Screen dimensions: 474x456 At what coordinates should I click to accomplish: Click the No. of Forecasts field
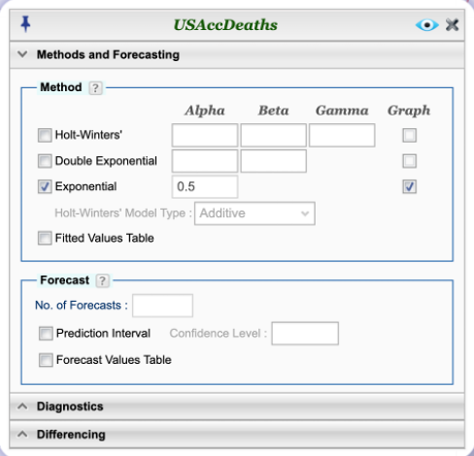tap(162, 306)
